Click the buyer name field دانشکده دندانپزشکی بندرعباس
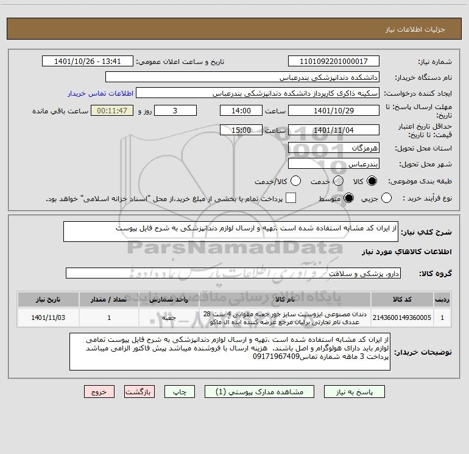 click(242, 77)
